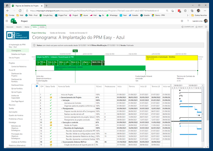Collapse the Gerenciamento do Projeto task group
The image size is (213, 151).
[60, 97]
